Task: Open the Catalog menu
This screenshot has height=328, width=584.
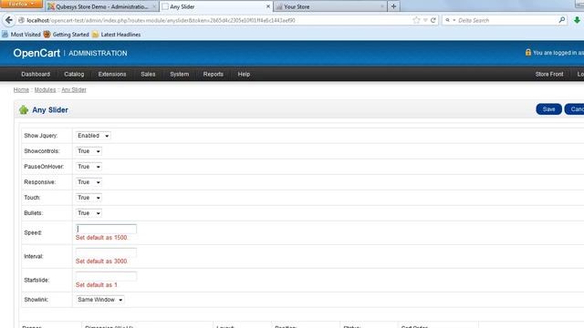Action: point(74,74)
